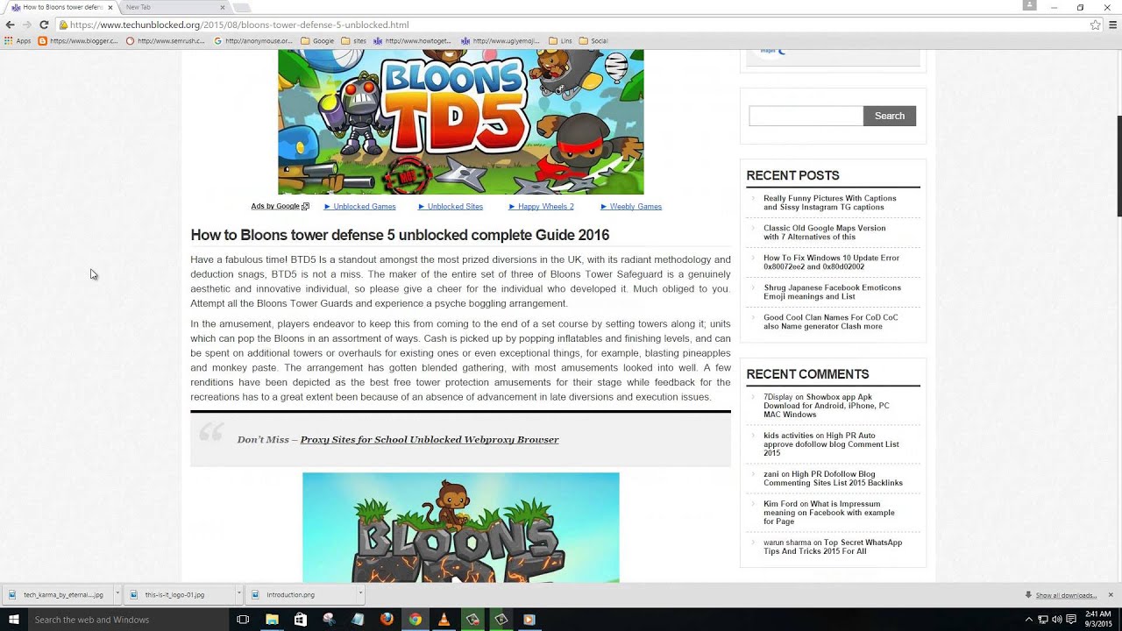Open the Action Center notifications icon
Screen dimensions: 1122x631
(x=1071, y=620)
